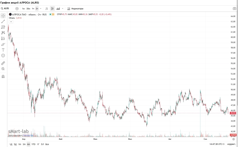Viewport: 238px width, 147px height.
Task: Select the crosshair cursor tool
Action: pyautogui.click(x=3, y=16)
